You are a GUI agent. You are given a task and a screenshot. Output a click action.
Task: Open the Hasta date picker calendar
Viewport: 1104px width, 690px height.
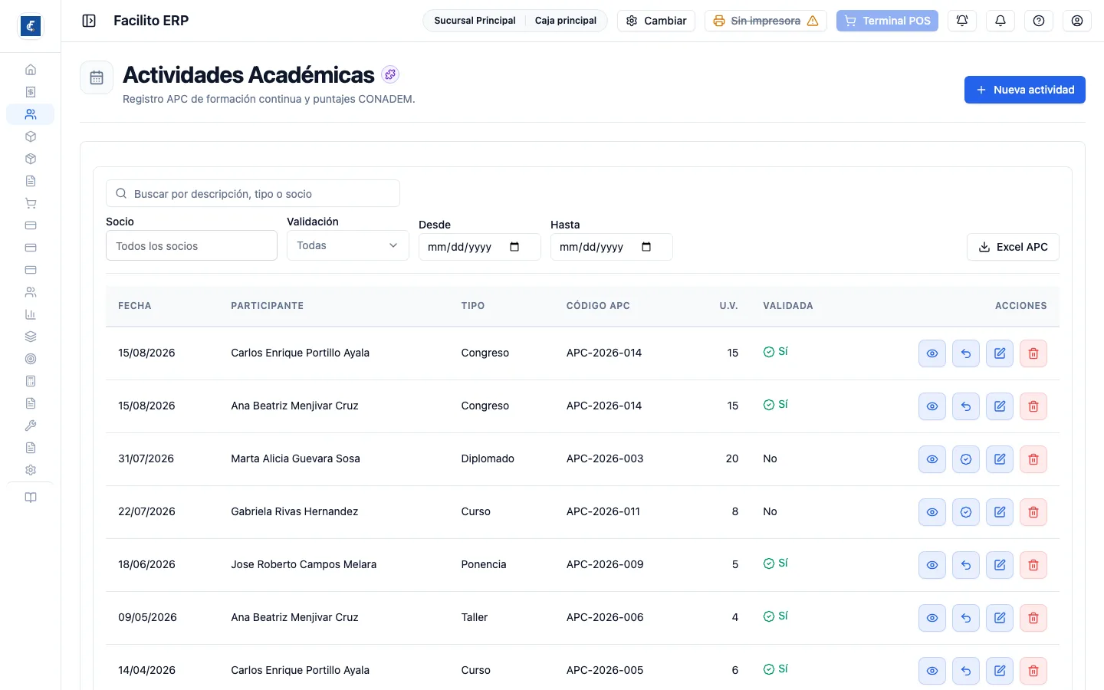pos(646,247)
